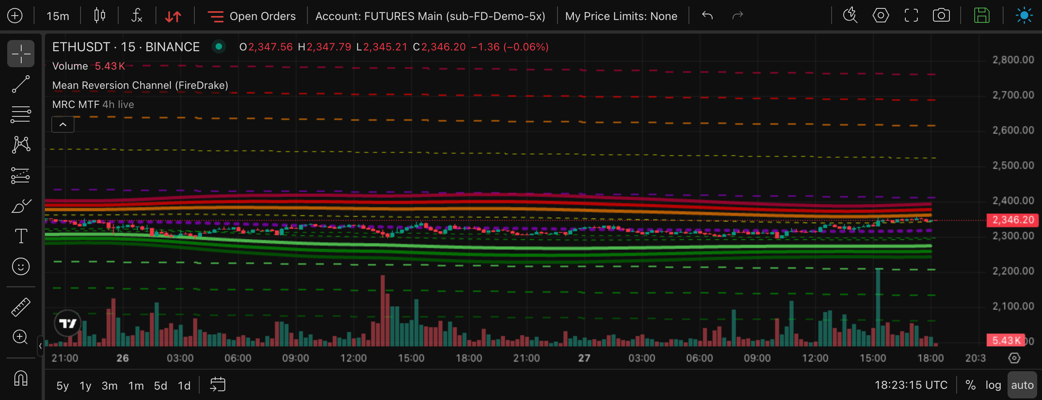The height and width of the screenshot is (400, 1042).
Task: Undo the last chart action
Action: coord(707,16)
